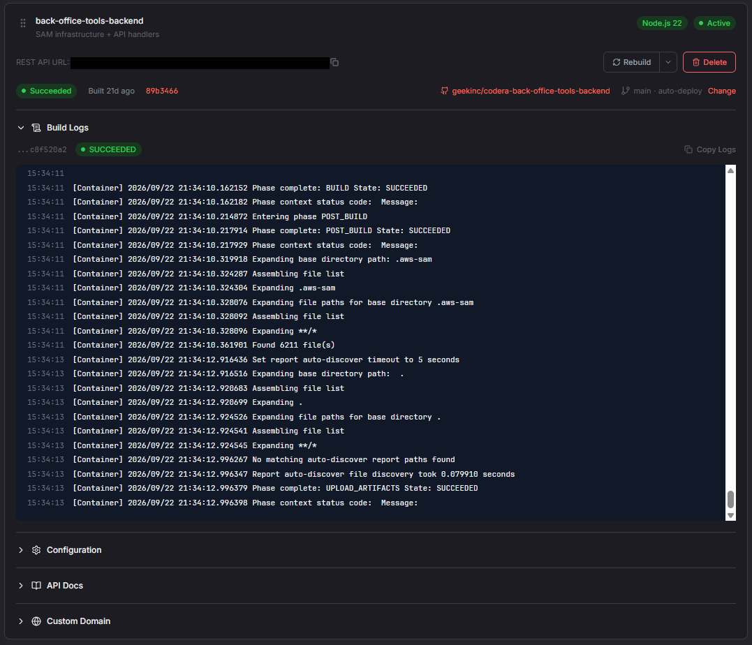
Task: Click the Node.js 22 badge
Action: [x=662, y=23]
